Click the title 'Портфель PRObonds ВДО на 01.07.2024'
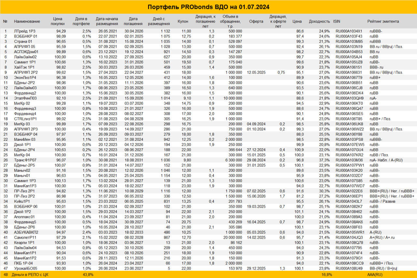 click(x=208, y=7)
